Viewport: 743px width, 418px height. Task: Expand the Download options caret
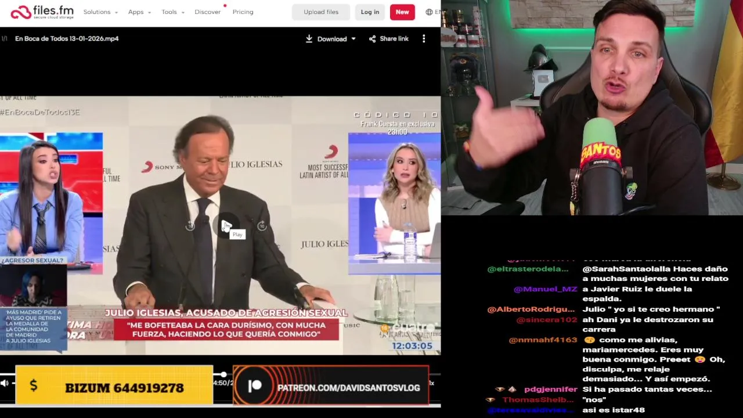click(x=353, y=39)
